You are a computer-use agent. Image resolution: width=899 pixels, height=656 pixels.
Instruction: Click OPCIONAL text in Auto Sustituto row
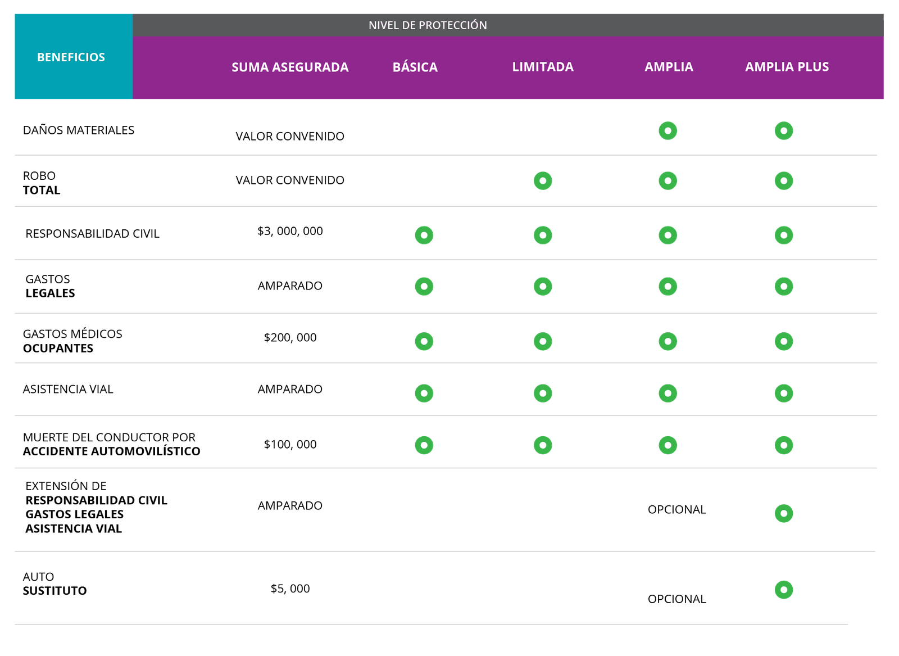pyautogui.click(x=676, y=599)
